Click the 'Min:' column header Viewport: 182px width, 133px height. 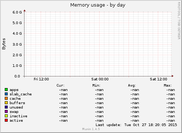click(96, 85)
